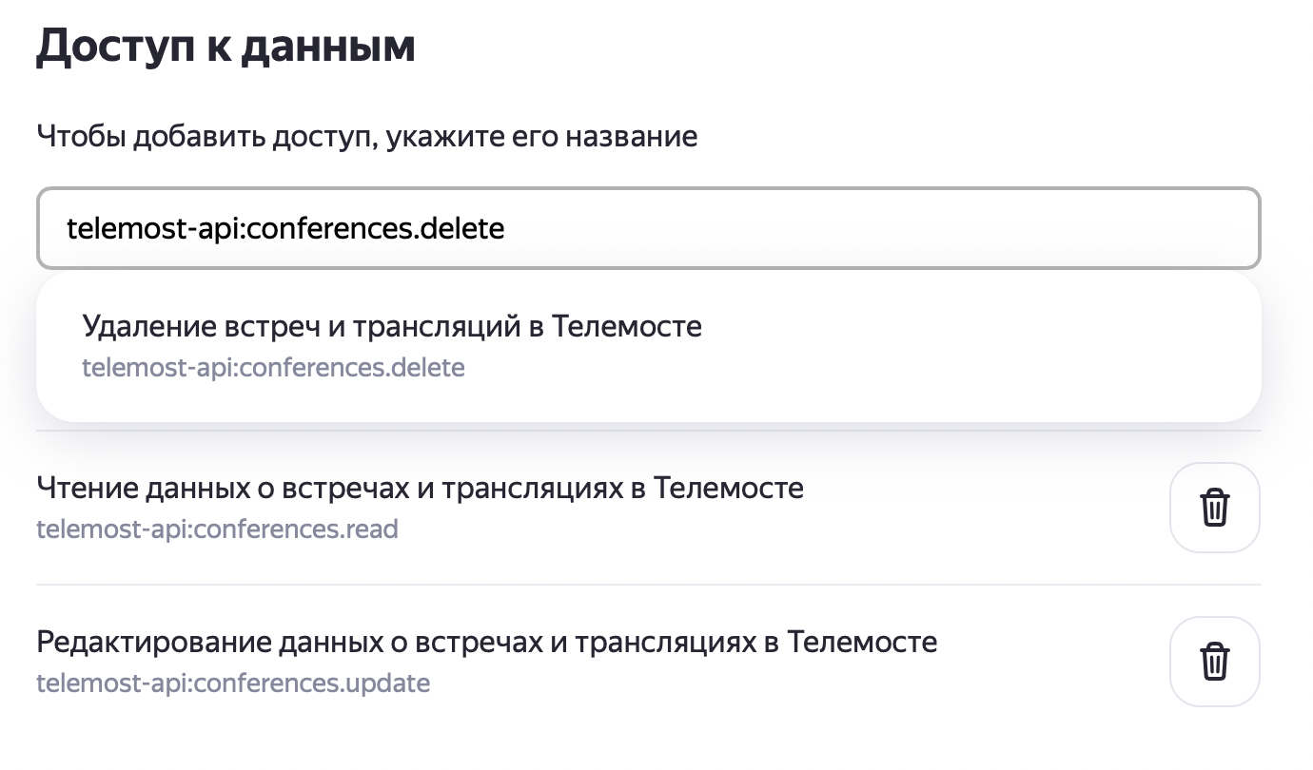The image size is (1313, 770).
Task: Click the "Чтение данных о встречах" permission title
Action: pos(420,489)
